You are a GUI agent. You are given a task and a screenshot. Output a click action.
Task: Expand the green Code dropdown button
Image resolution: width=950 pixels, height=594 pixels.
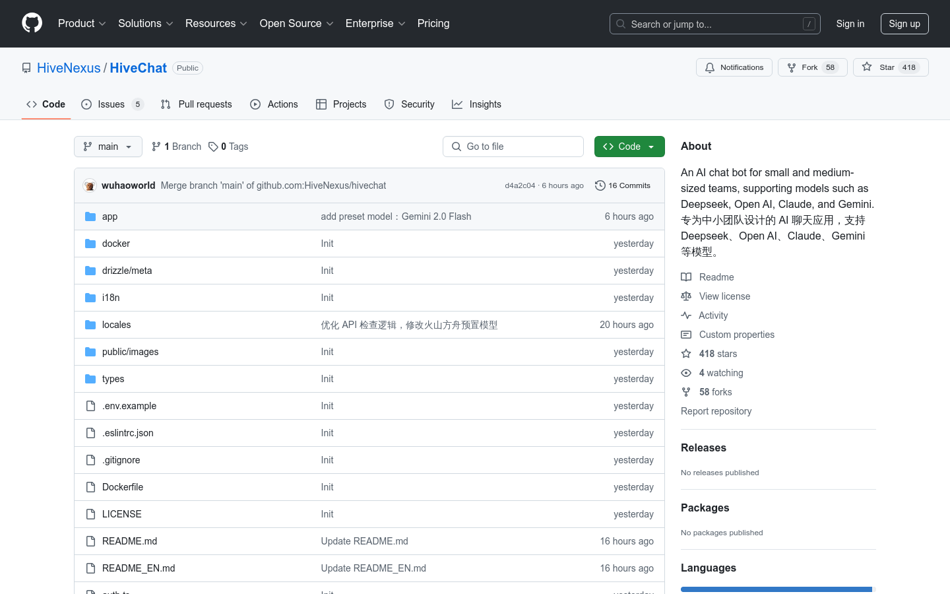[x=629, y=147]
